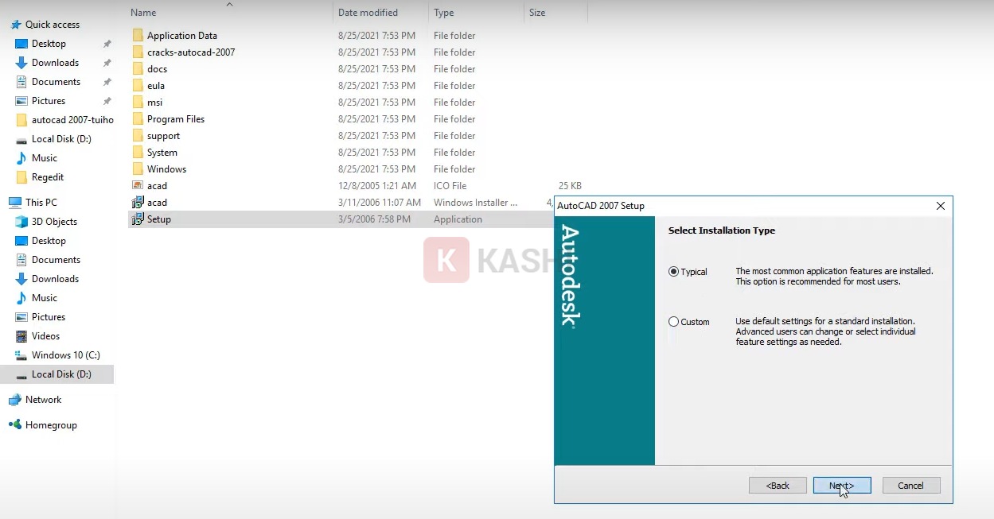This screenshot has width=994, height=519.
Task: Open Quick access in navigation pane
Action: click(x=53, y=25)
